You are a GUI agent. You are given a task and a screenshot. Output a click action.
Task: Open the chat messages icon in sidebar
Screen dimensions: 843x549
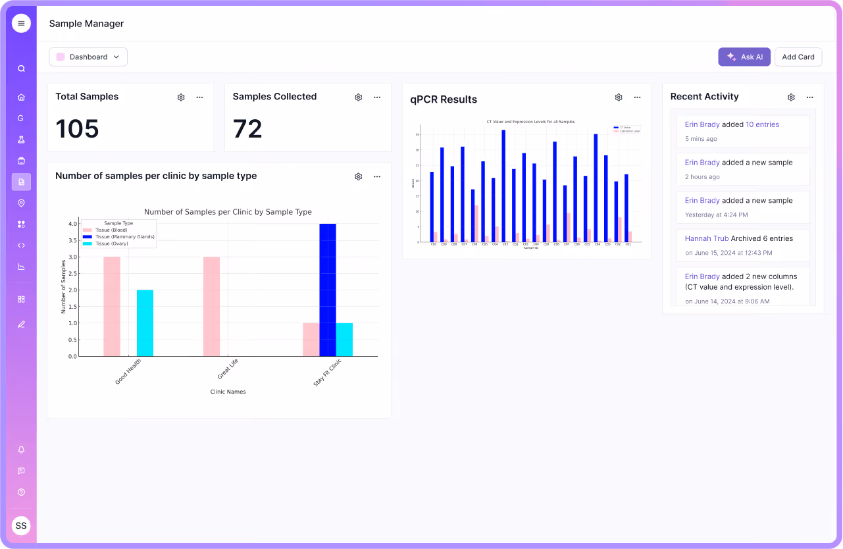click(x=20, y=471)
